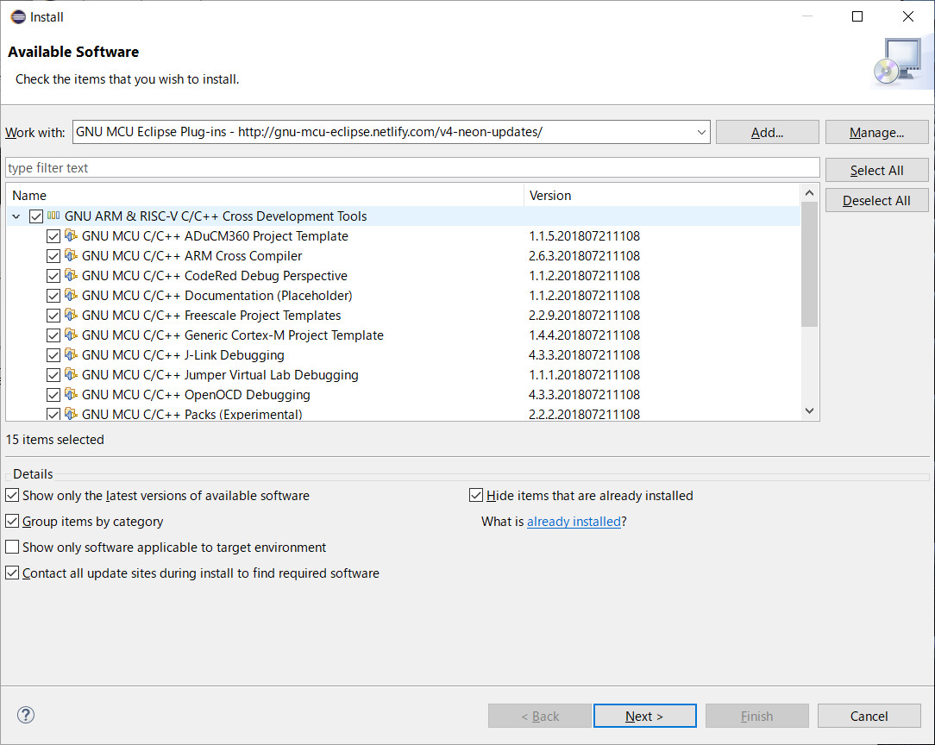This screenshot has width=935, height=745.
Task: Click the feature icon beside ADuCM360 Project Template
Action: pyautogui.click(x=71, y=235)
